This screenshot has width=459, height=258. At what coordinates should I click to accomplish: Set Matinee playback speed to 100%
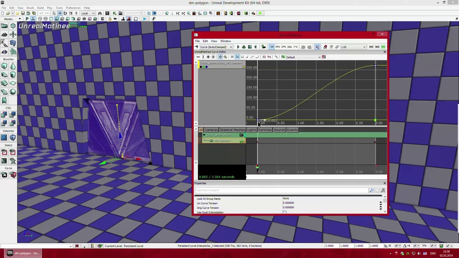(x=271, y=47)
